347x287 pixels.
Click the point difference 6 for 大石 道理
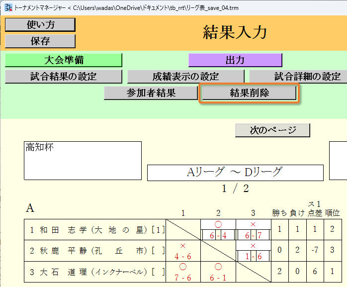(x=315, y=272)
